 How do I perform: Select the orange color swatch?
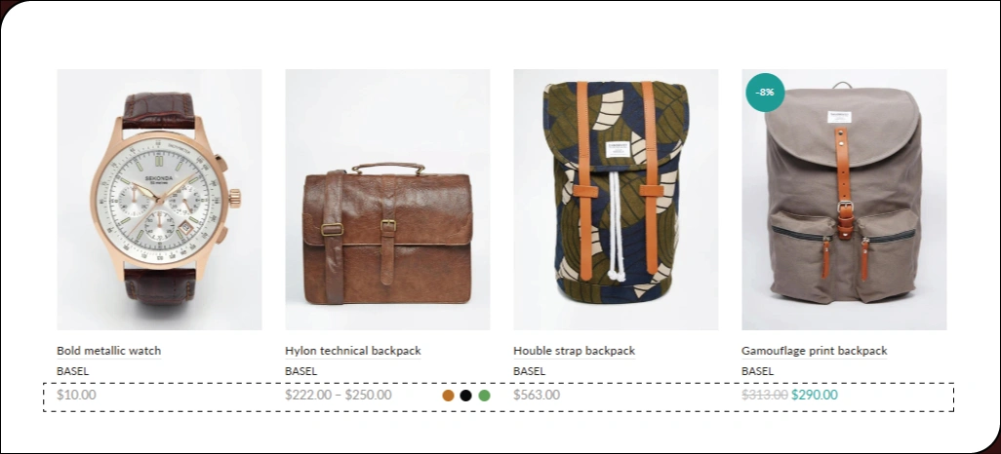[448, 396]
